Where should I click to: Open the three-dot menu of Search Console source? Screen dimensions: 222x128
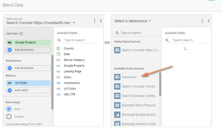pos(95,21)
